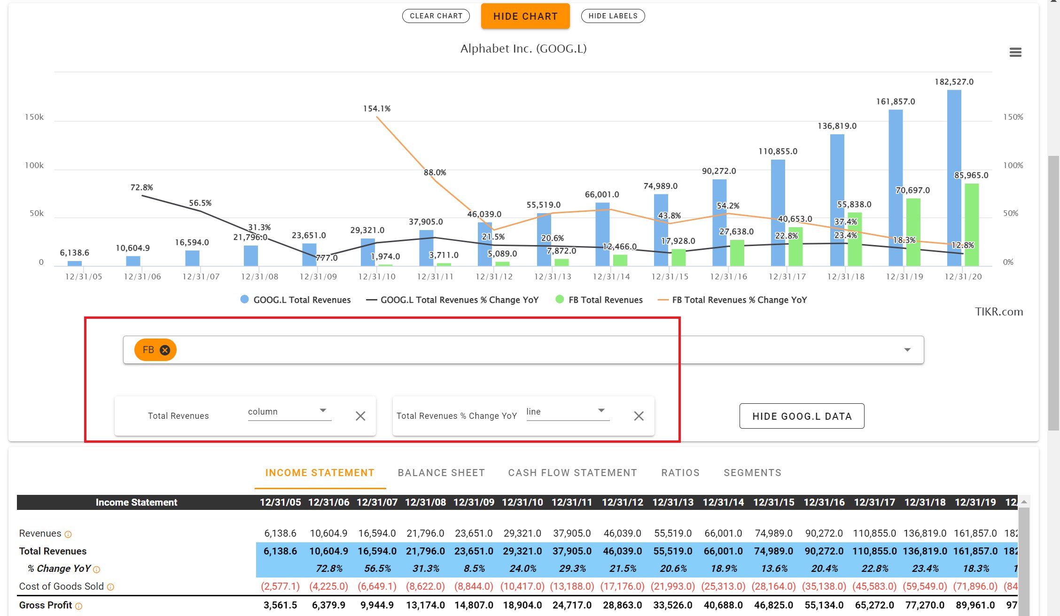The image size is (1060, 616).
Task: Open info icon beside Cost of Goods Sold
Action: [x=110, y=587]
